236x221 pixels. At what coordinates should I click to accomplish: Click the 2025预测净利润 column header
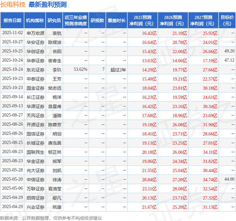tap(143, 20)
